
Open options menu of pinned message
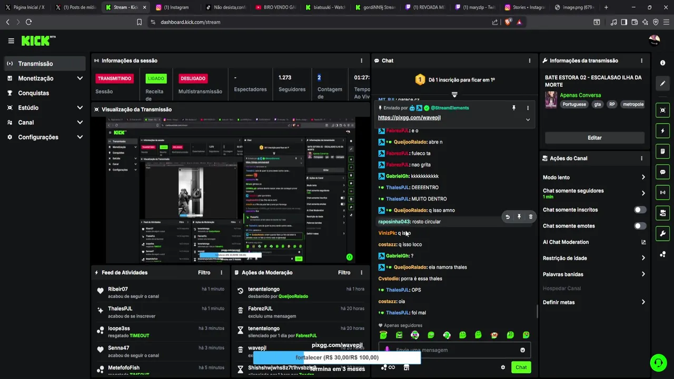coord(528,108)
